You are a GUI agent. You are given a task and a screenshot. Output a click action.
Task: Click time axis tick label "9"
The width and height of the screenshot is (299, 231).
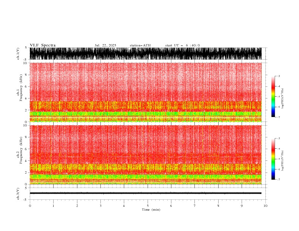[x=242, y=206]
